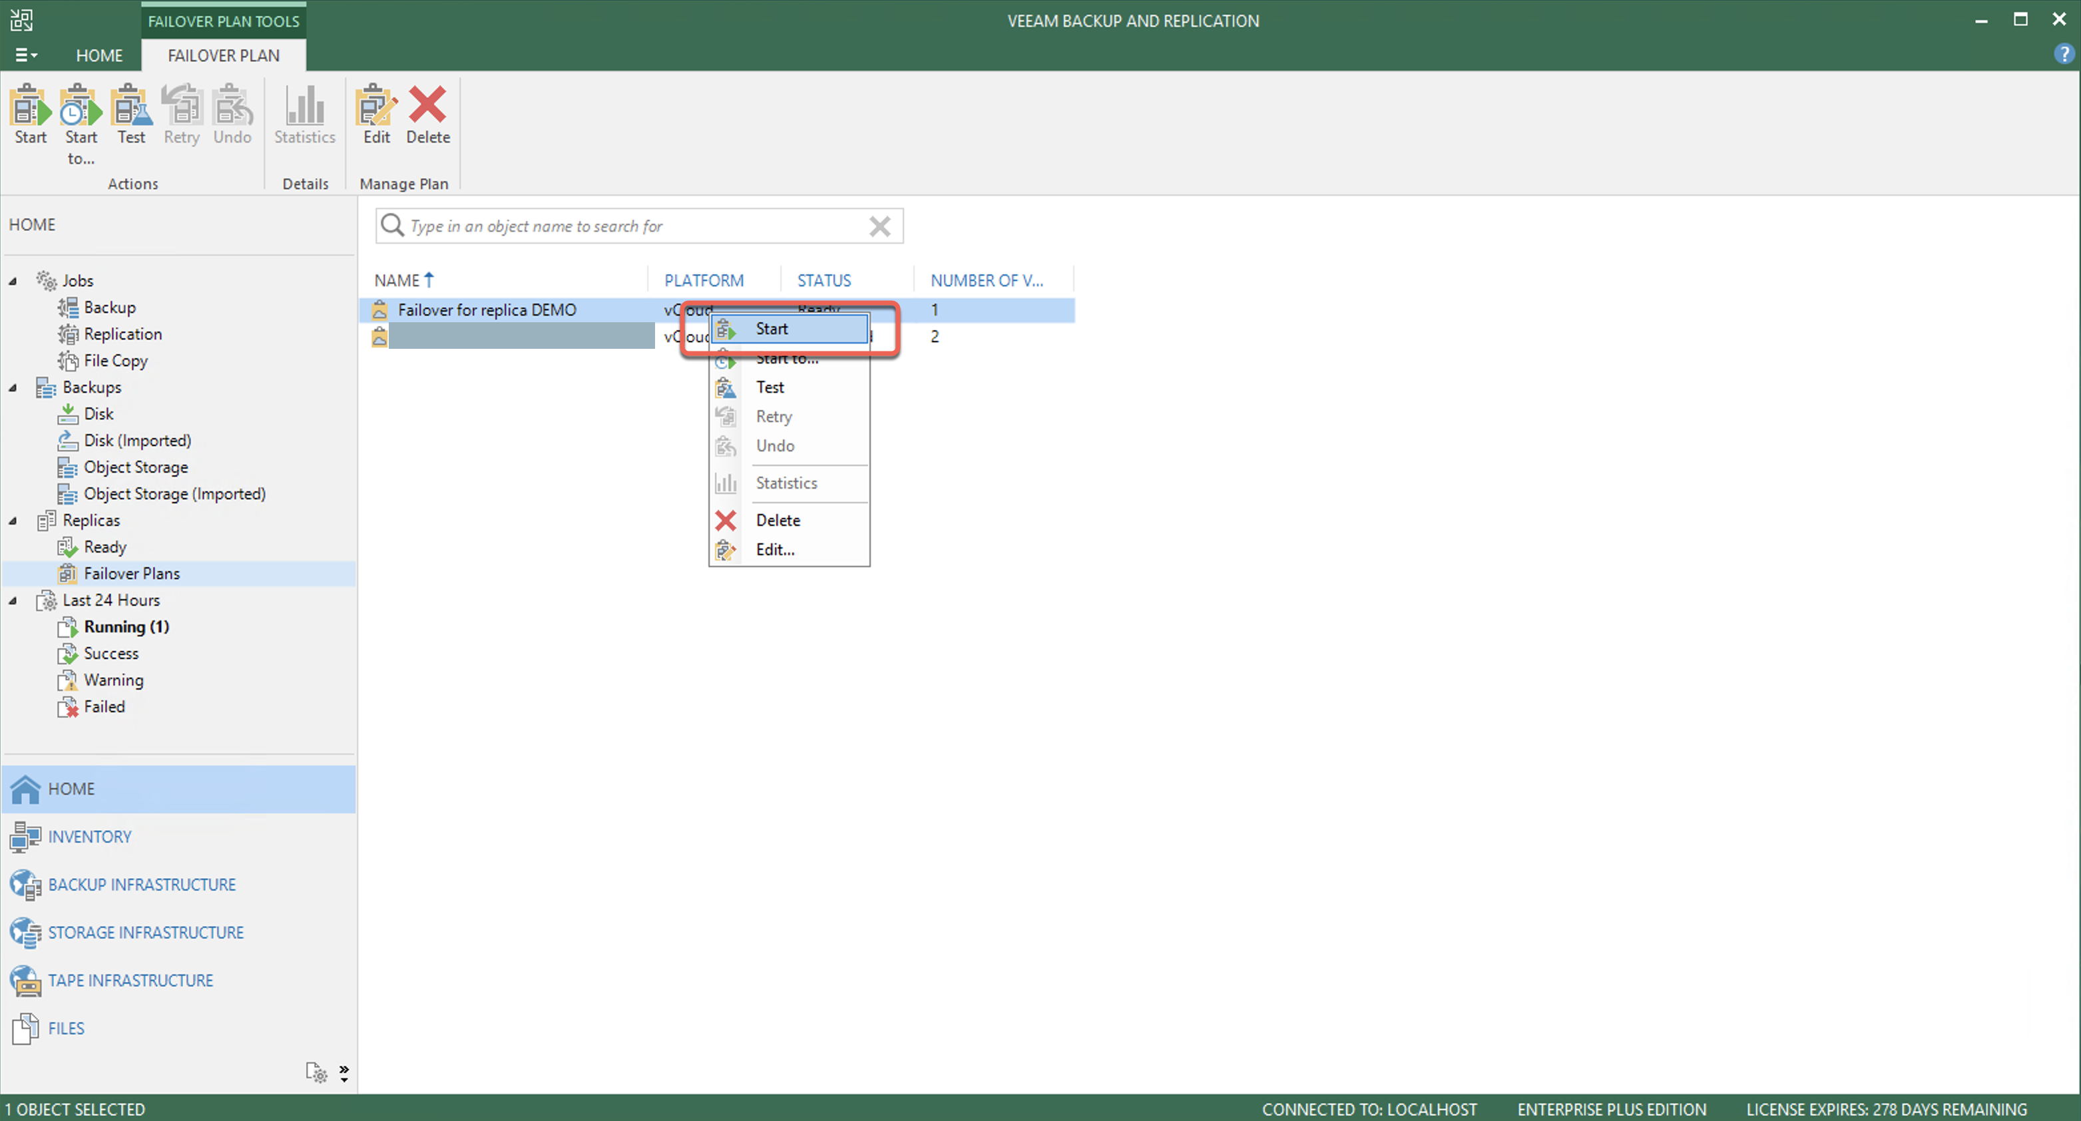Screen dimensions: 2081x1121
Task: Choose Test in the context menu
Action: (770, 387)
